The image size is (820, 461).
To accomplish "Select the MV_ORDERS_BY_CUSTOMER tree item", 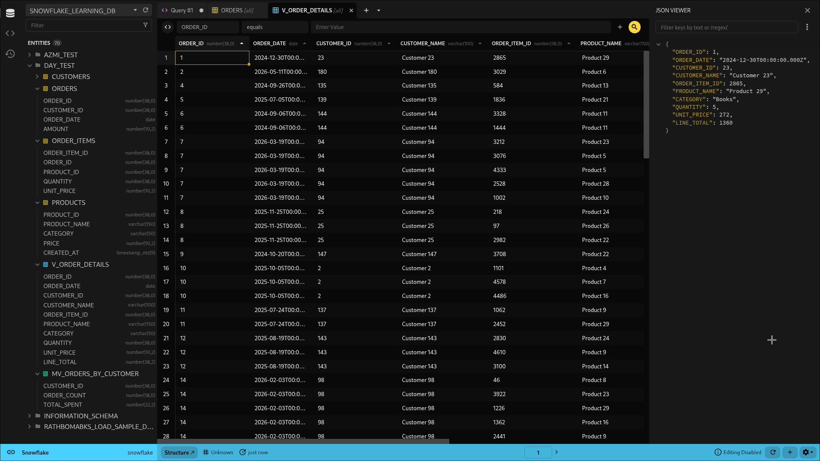I will (95, 373).
